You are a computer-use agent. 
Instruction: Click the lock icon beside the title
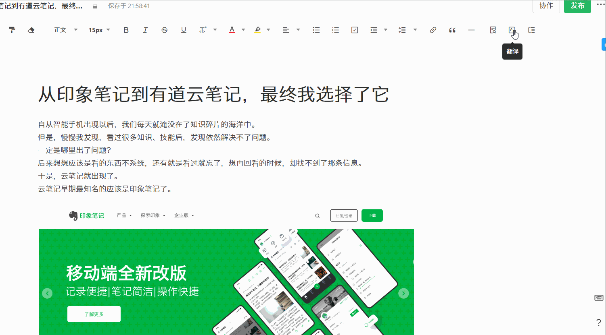pos(95,6)
